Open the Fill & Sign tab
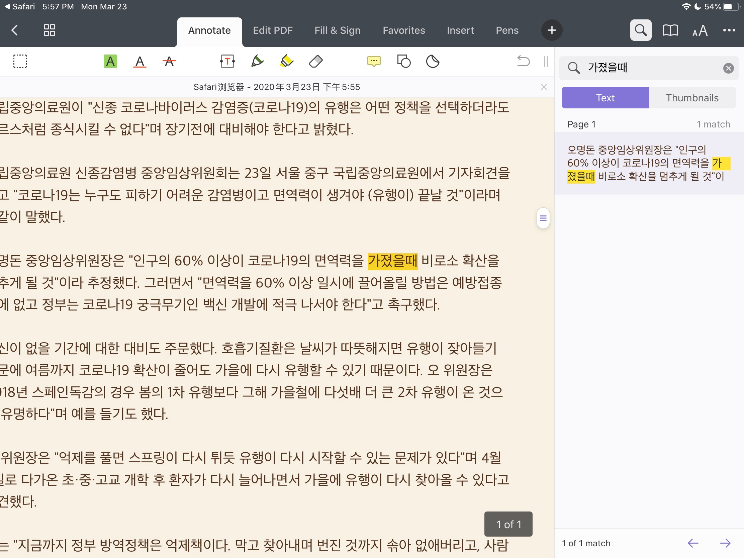Screen dimensions: 744x558 coord(337,30)
